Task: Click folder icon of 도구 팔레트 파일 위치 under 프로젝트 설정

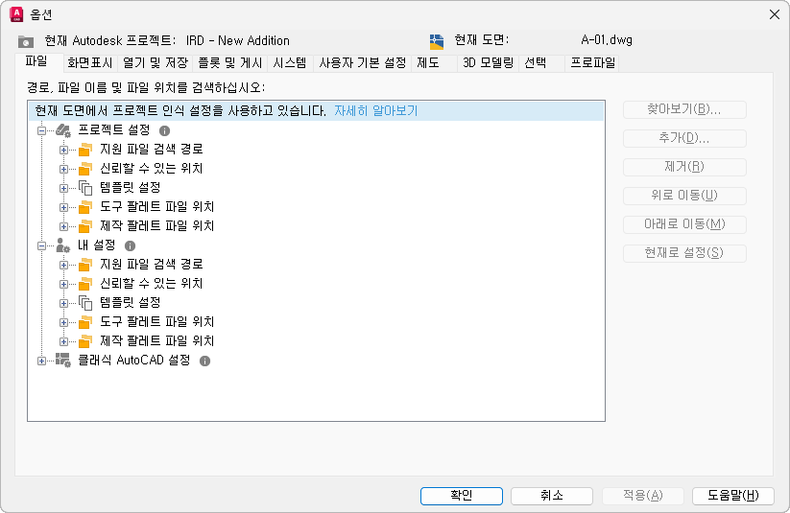Action: (x=85, y=207)
